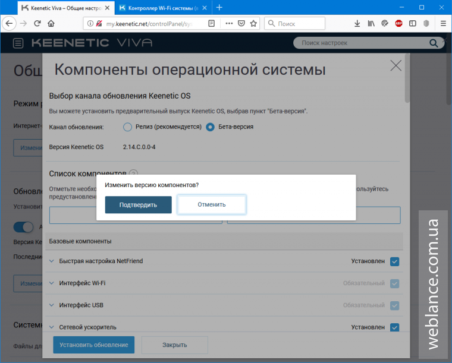Open a new browser tab

219,8
